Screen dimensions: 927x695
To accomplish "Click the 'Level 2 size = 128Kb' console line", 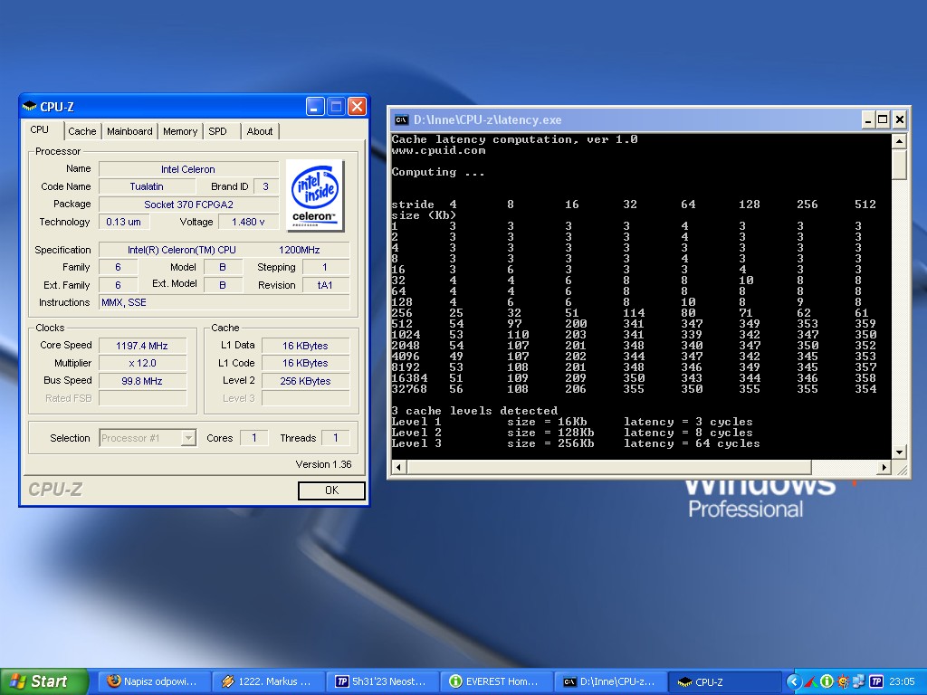I will [x=572, y=433].
